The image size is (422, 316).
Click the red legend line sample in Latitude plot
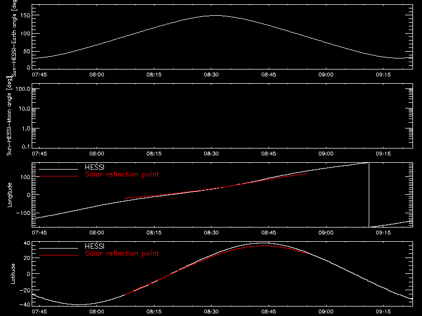click(x=59, y=255)
